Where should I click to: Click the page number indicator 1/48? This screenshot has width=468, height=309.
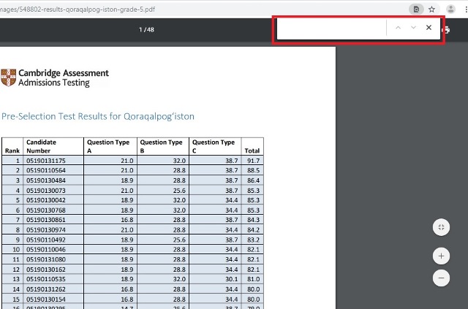(146, 30)
